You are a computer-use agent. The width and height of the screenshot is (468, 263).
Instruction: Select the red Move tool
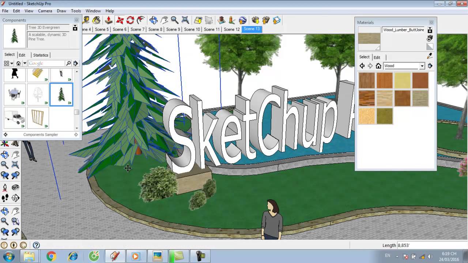(x=120, y=20)
